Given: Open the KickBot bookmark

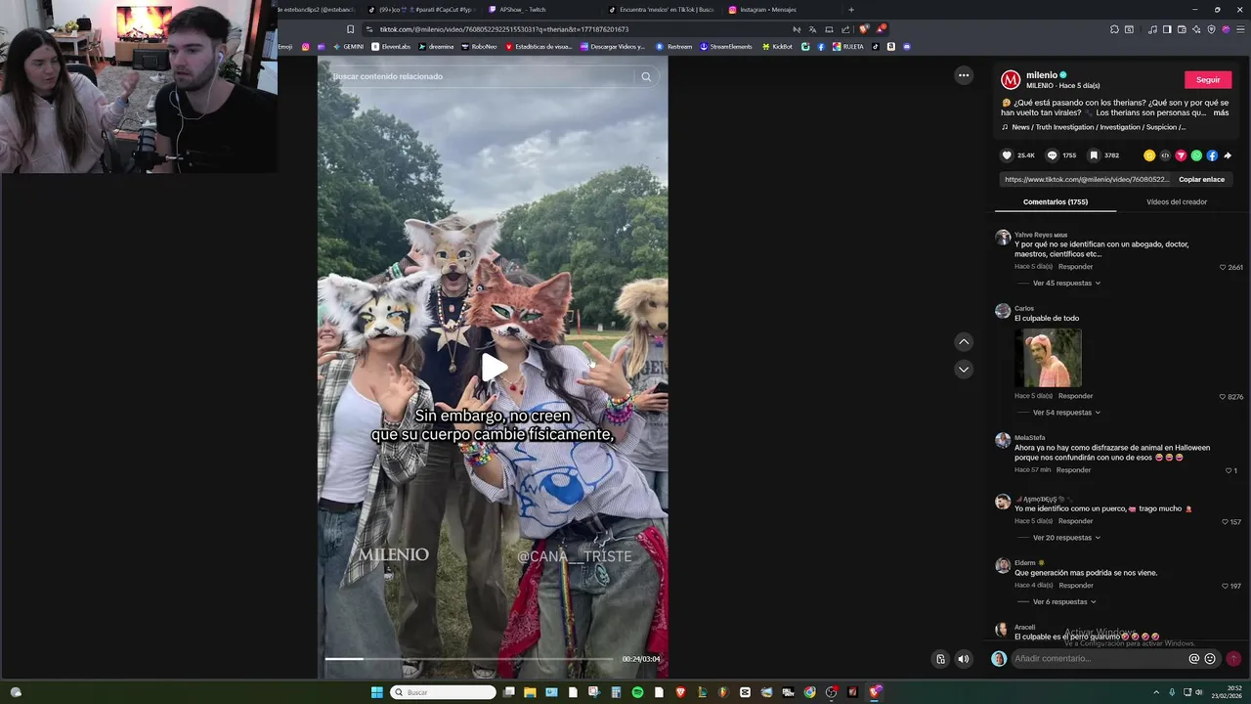Looking at the screenshot, I should click(778, 47).
